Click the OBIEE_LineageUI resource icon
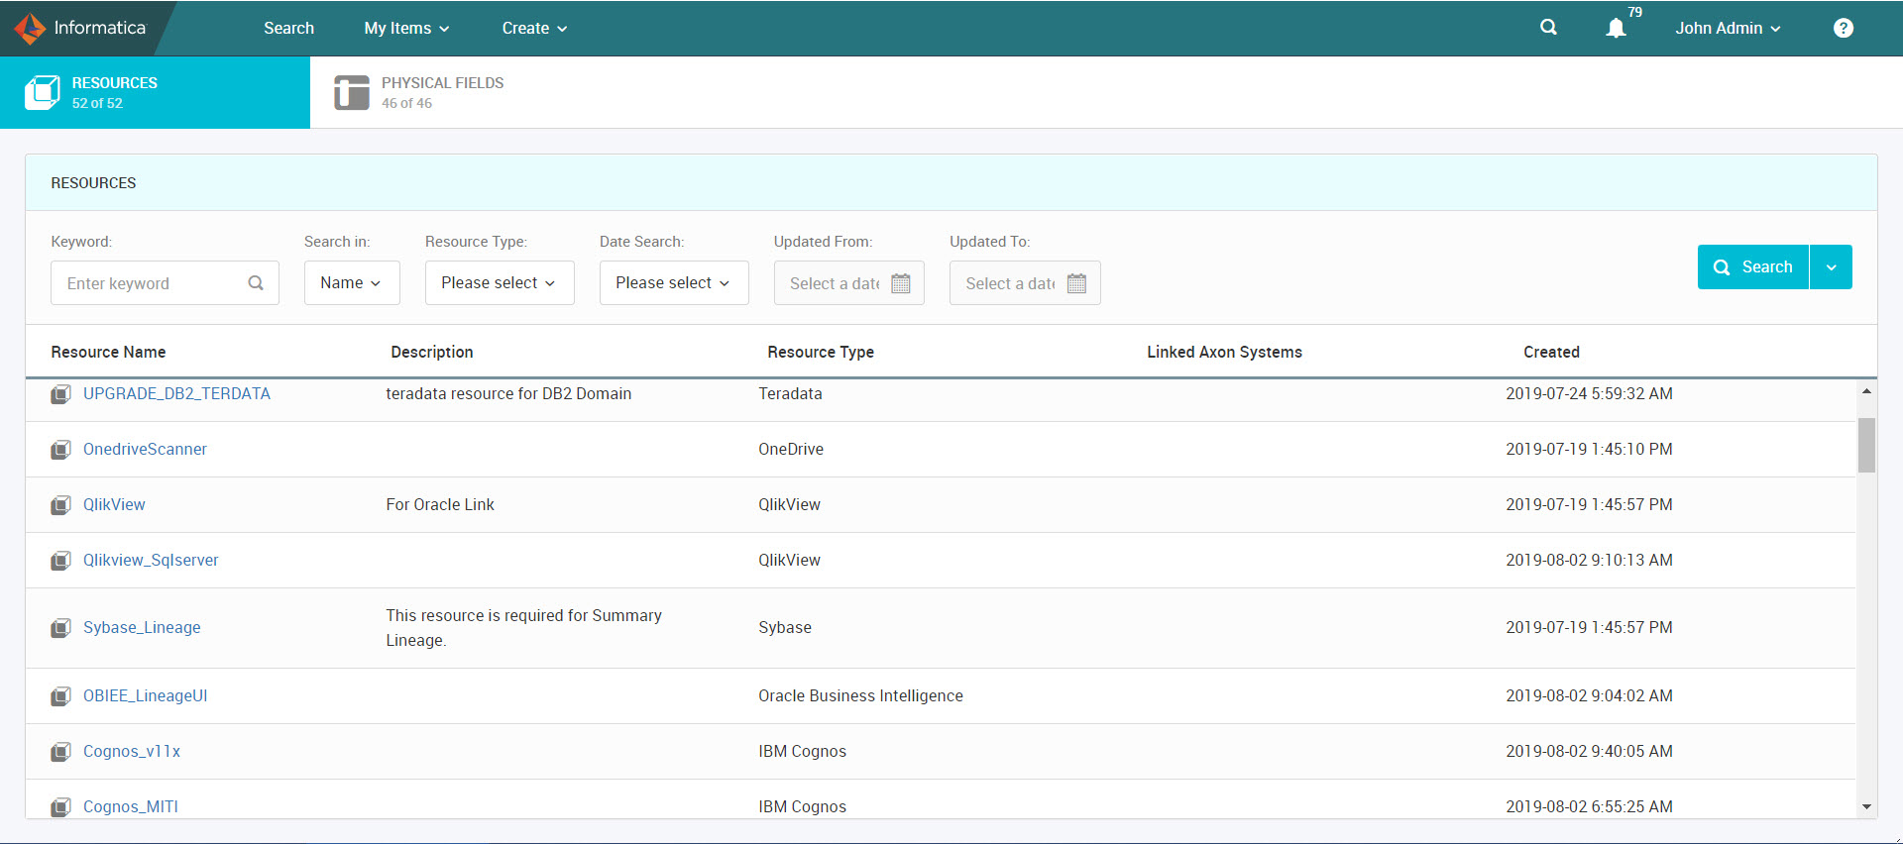The image size is (1903, 844). point(60,696)
